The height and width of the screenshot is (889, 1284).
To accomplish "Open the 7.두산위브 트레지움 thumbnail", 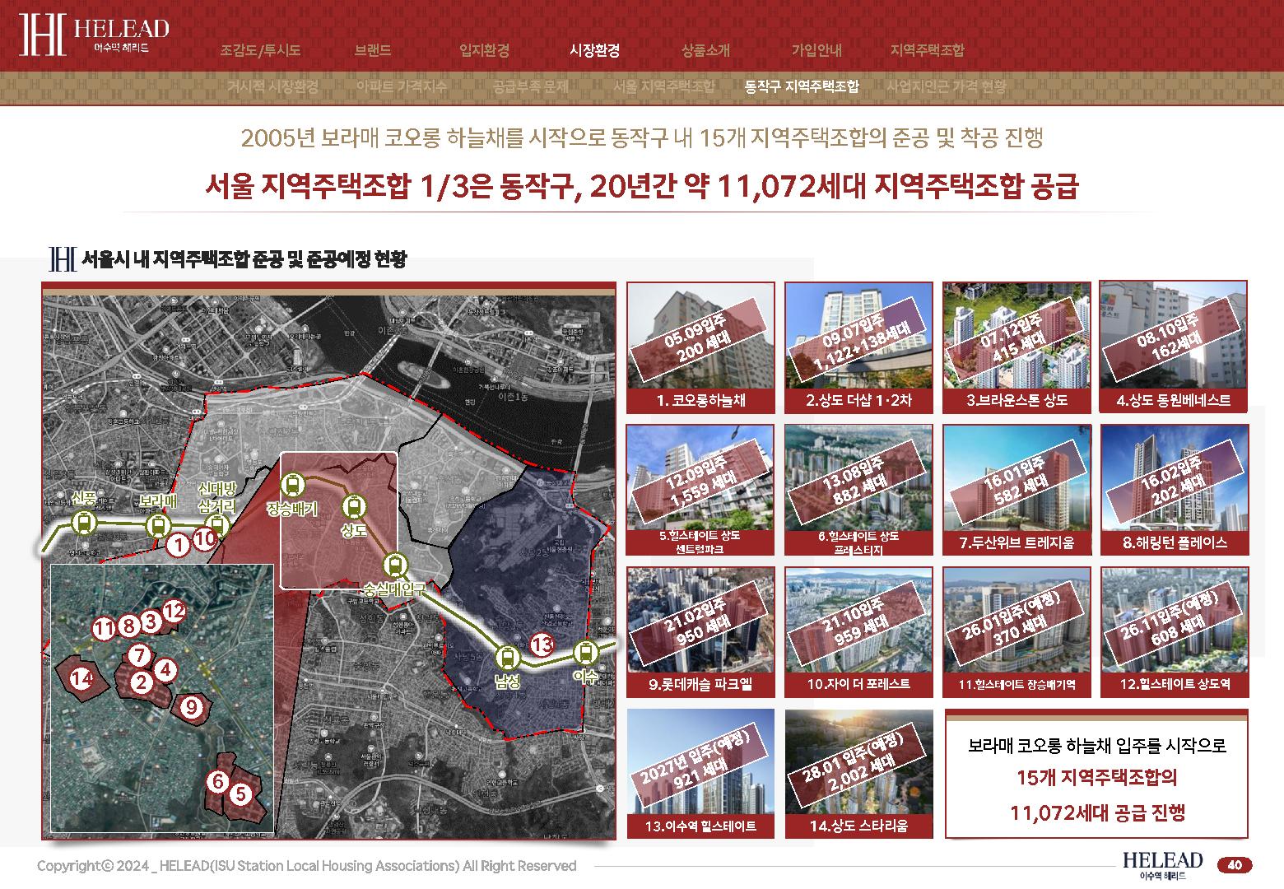I will coord(1016,490).
